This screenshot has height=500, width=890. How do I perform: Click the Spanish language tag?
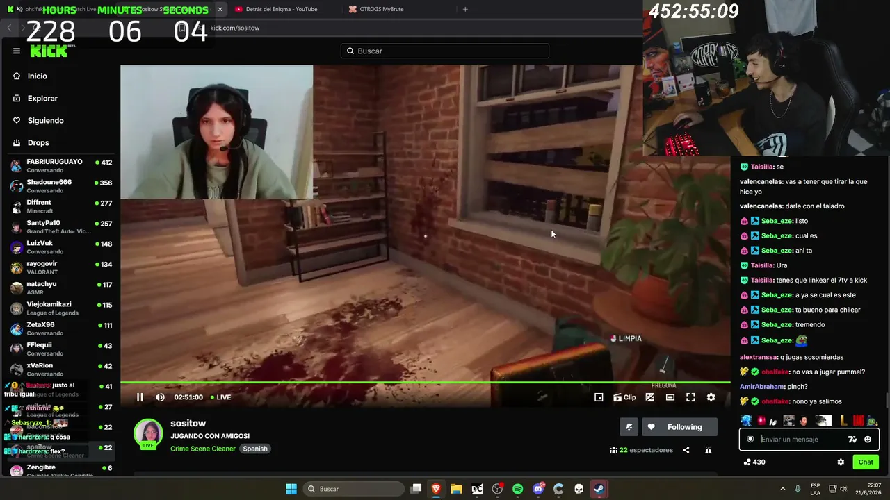click(x=255, y=449)
